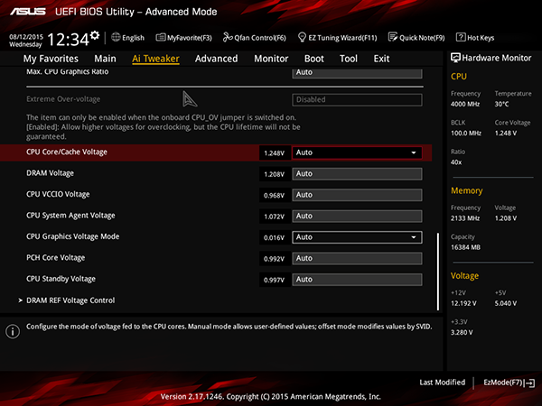Click the 0.997V standby voltage readout
The height and width of the screenshot is (406, 542).
pyautogui.click(x=274, y=280)
